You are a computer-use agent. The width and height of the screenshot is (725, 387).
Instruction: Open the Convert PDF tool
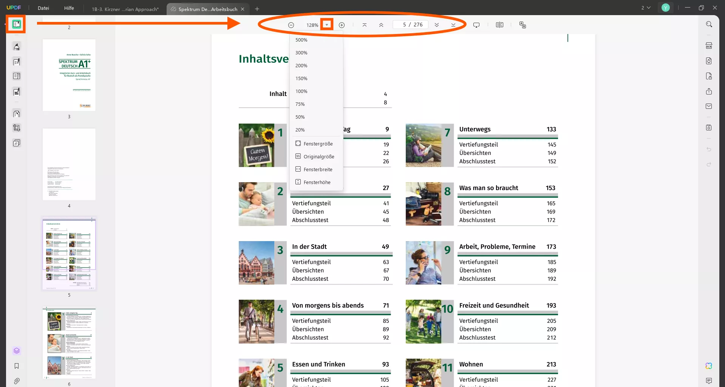[709, 61]
